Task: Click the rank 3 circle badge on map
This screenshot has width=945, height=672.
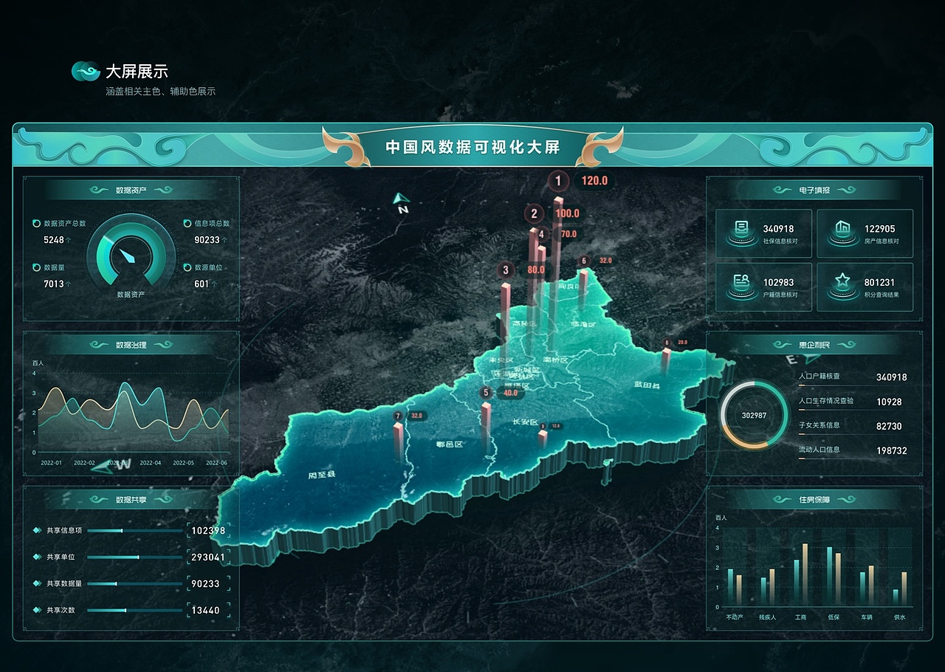Action: (x=505, y=270)
